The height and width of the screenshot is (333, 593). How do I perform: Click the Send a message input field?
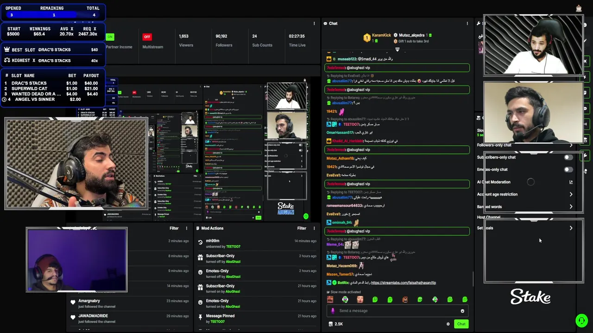point(397,311)
